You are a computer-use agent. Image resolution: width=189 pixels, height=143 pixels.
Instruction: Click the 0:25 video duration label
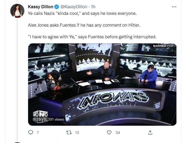(x=37, y=119)
